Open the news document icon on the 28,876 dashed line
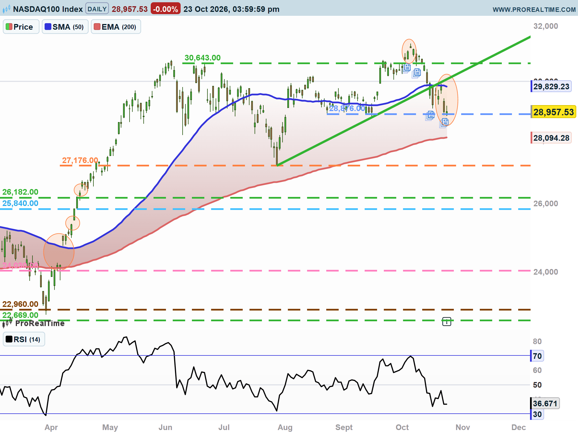578x434 pixels. [430, 115]
